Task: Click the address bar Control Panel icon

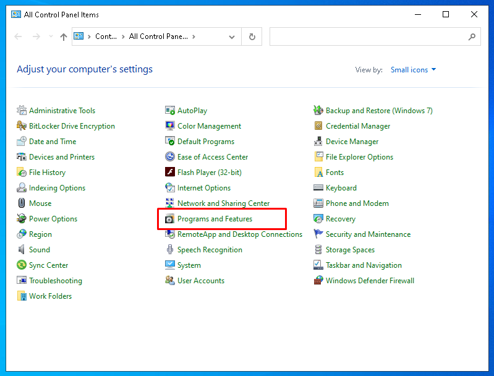Action: (x=79, y=36)
